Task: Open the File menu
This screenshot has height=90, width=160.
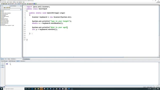Action: coord(1,2)
